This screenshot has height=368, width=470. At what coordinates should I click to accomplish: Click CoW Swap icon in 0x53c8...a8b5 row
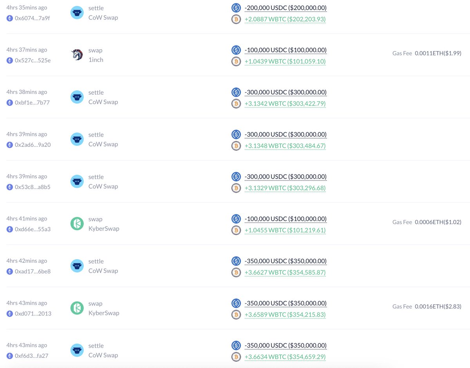[x=77, y=182]
